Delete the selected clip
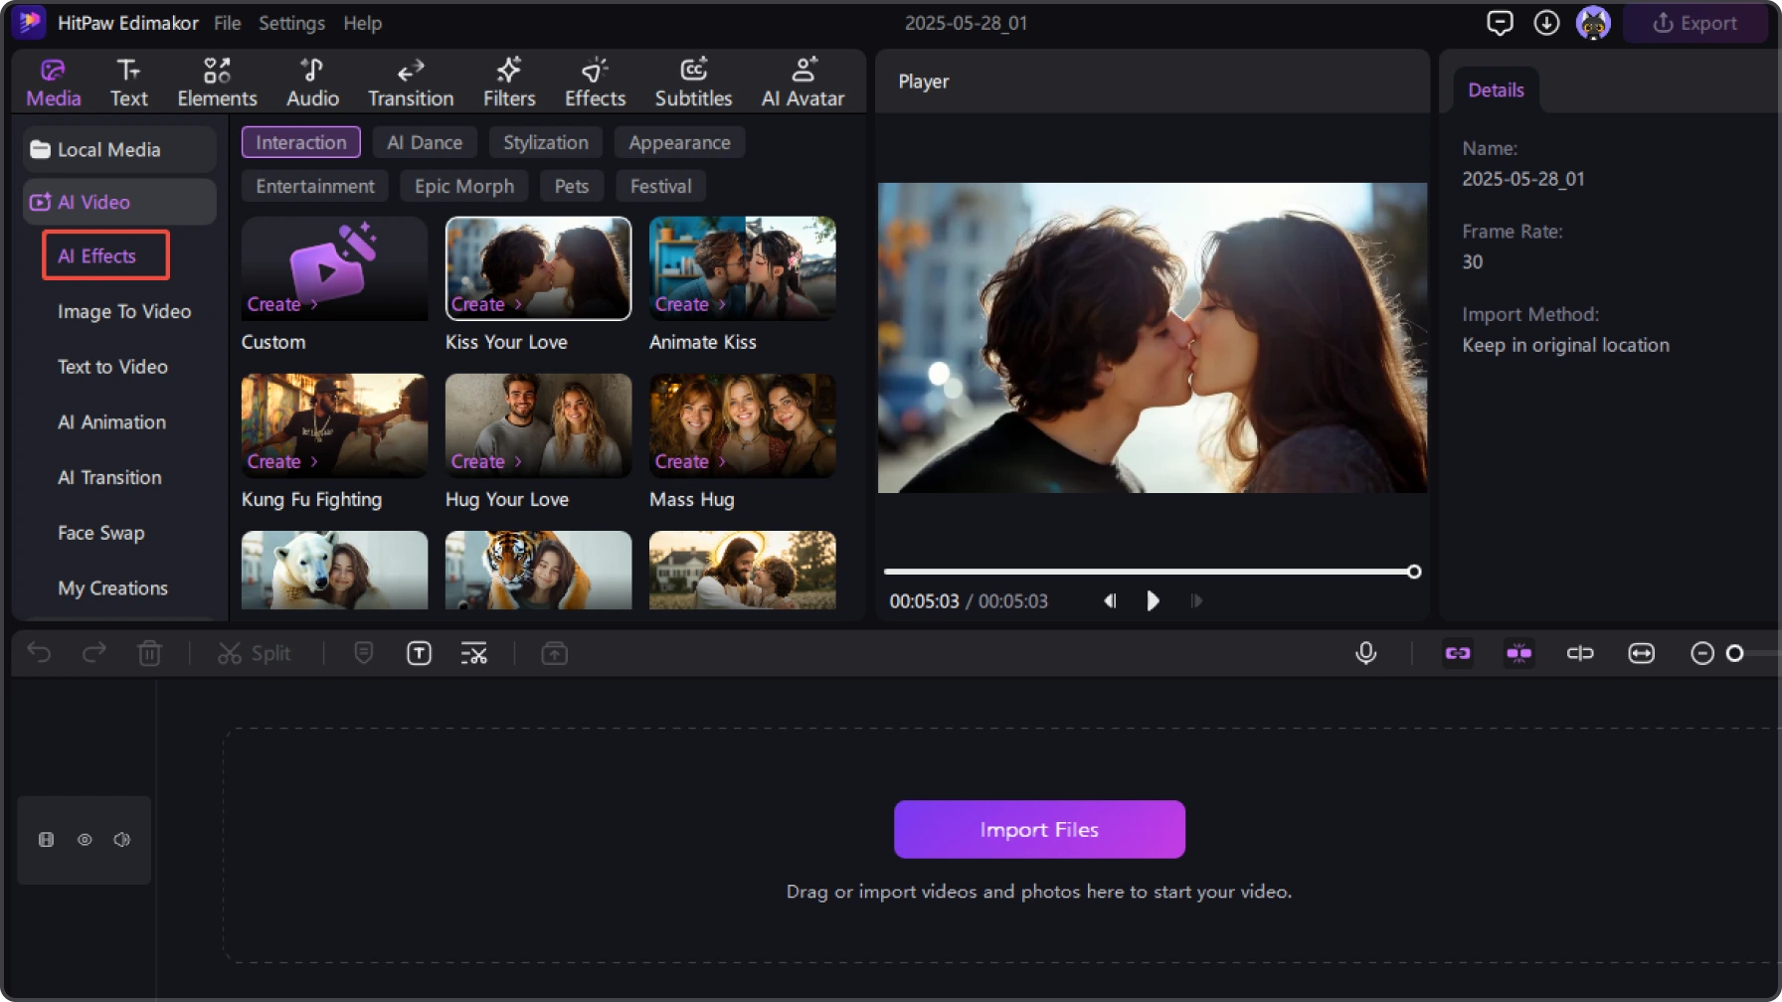 point(149,653)
